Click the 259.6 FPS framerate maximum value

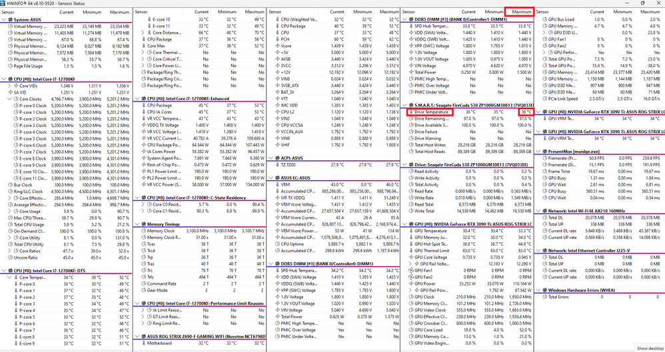651,158
